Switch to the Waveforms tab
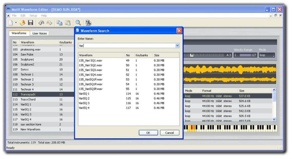 [x=19, y=33]
